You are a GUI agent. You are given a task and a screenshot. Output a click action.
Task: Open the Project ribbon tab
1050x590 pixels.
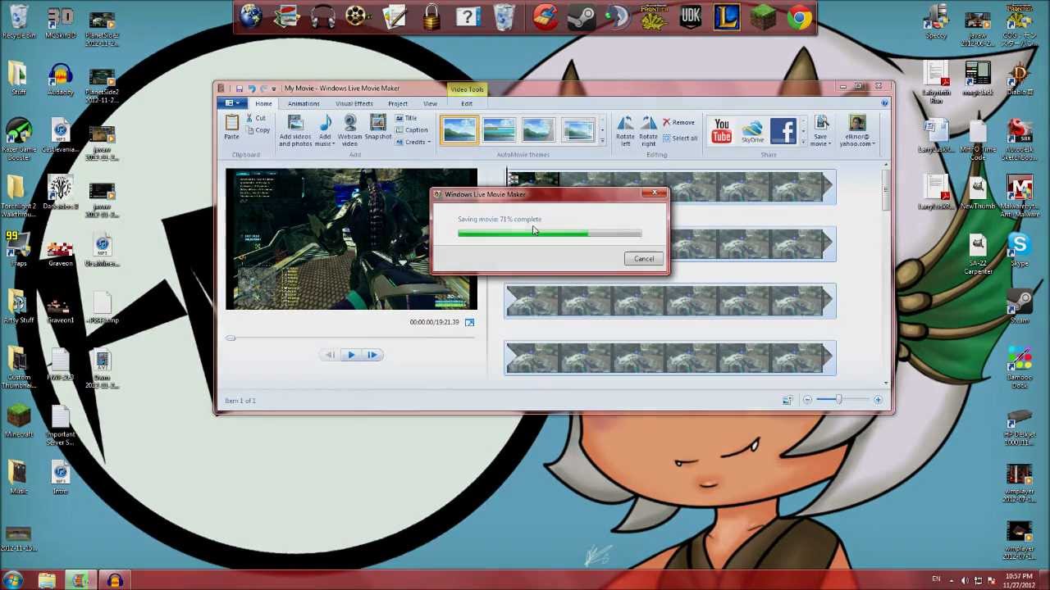click(x=398, y=103)
